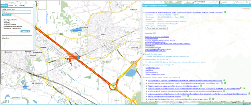Open zend- en ontvangstinstallaties map link

[168, 44]
